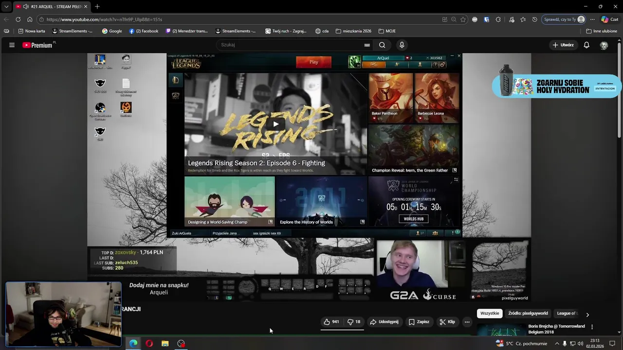
Task: Open the favorites list icon in toolbar
Action: click(x=523, y=19)
